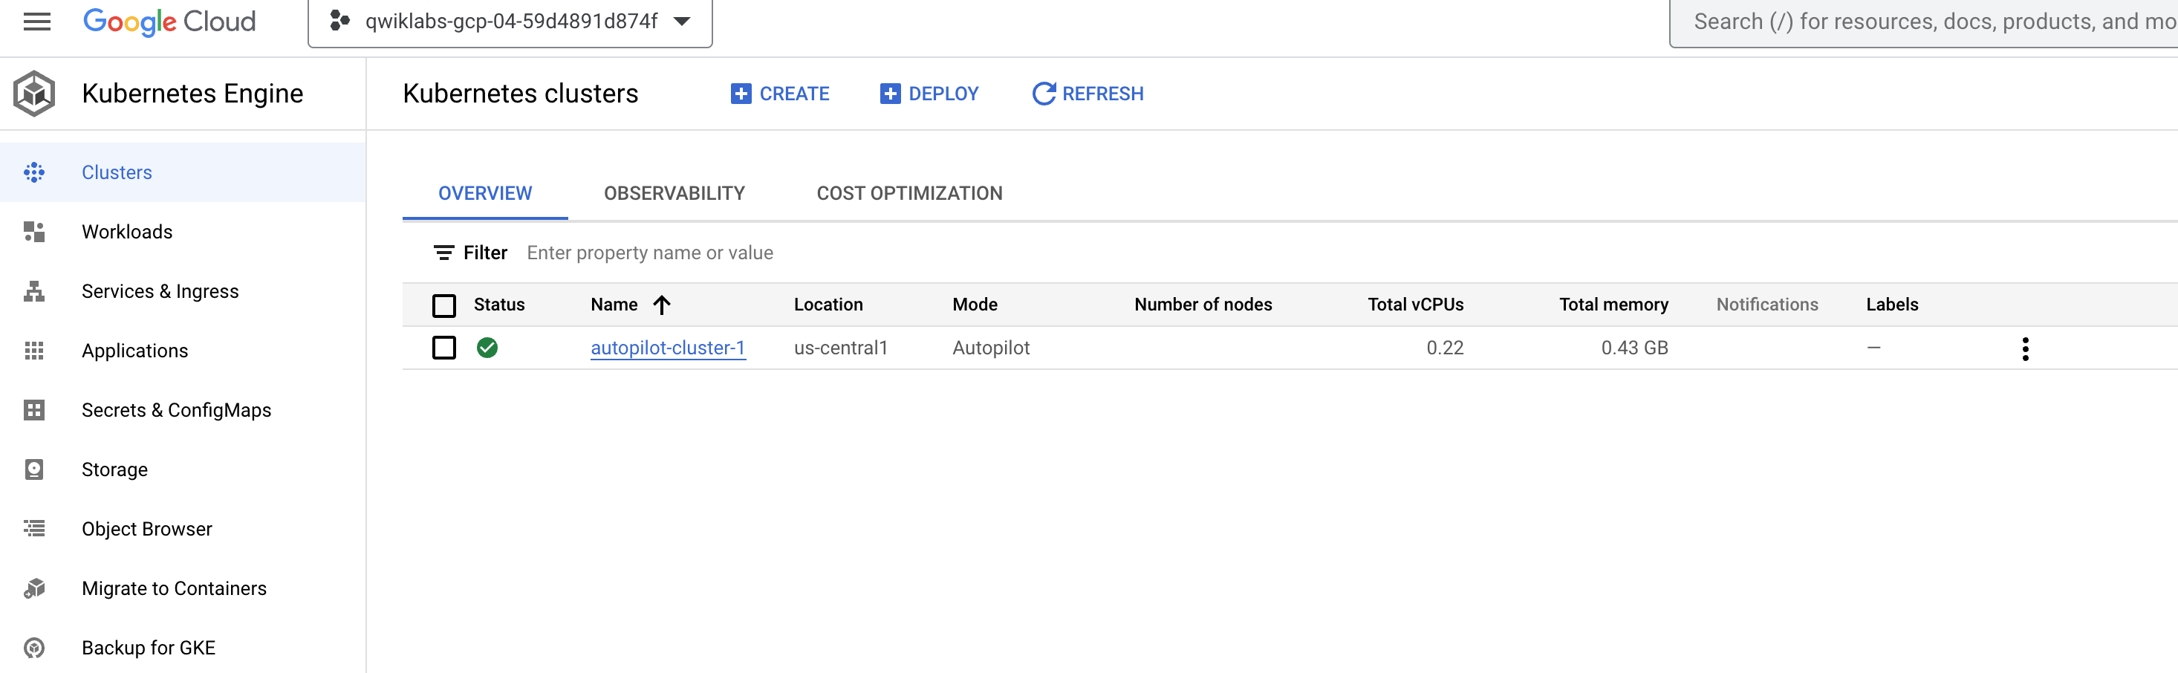Screen dimensions: 2178x673
Task: Open Backup for GKE section
Action: (148, 647)
